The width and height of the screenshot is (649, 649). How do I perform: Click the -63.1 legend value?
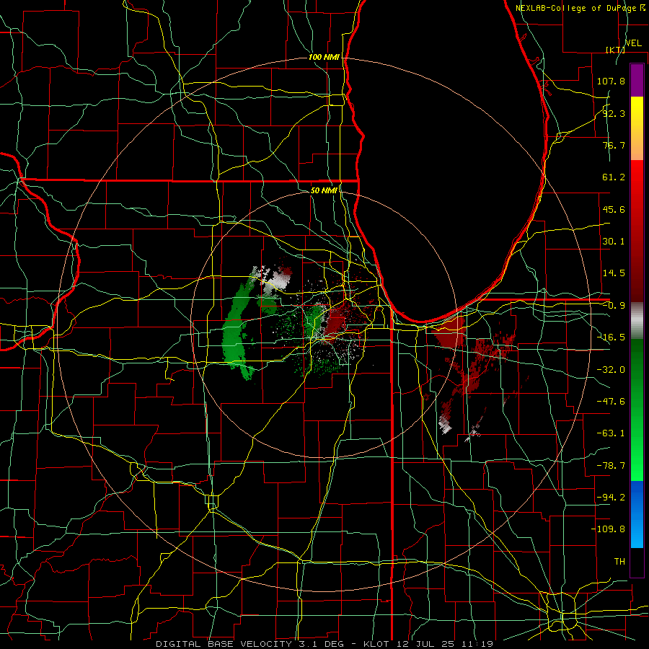[x=611, y=433]
